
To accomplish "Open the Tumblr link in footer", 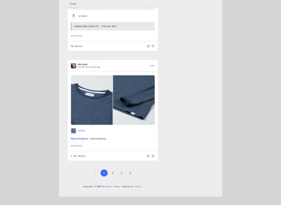I will (x=138, y=187).
